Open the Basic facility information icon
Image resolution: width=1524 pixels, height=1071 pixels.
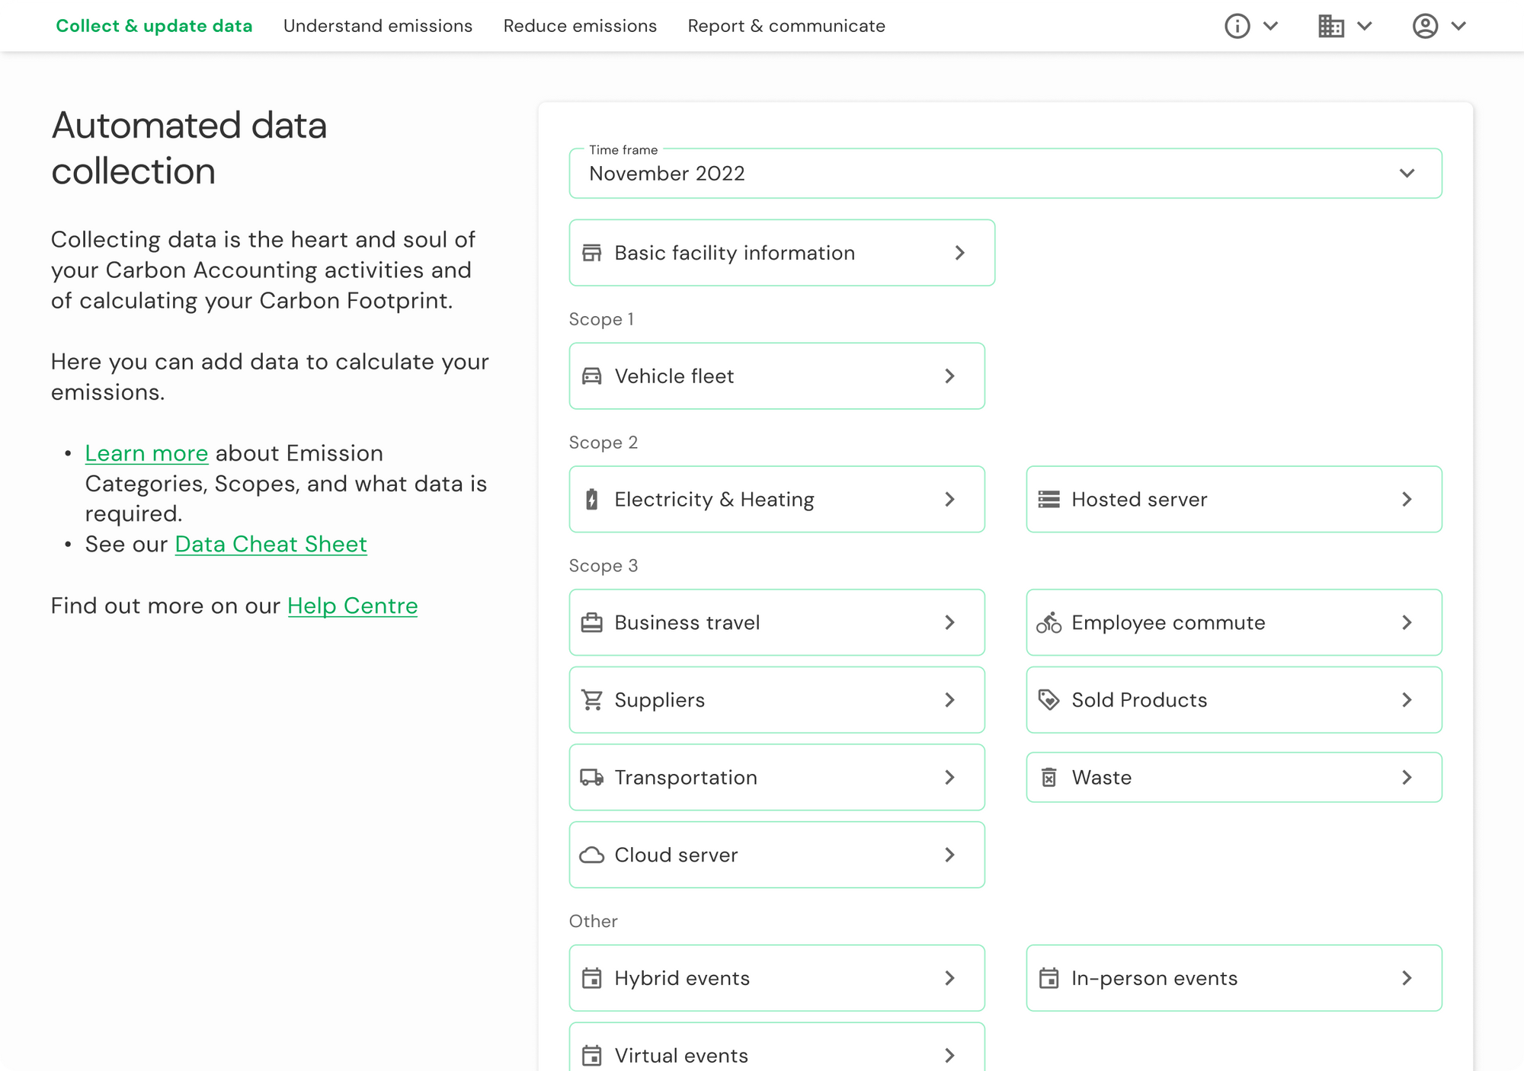tap(594, 252)
